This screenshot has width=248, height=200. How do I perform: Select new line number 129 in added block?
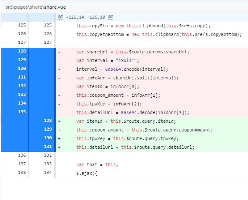[x=48, y=129]
